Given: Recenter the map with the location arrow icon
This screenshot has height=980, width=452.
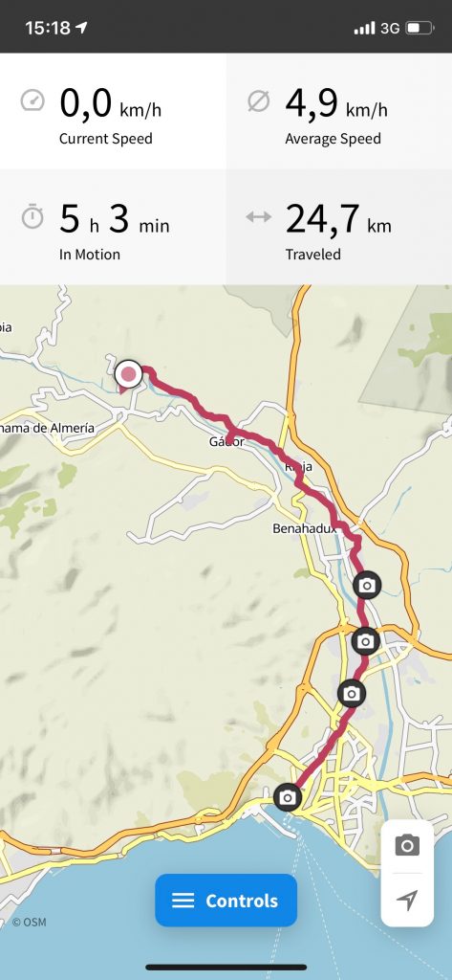Looking at the screenshot, I should click(407, 900).
